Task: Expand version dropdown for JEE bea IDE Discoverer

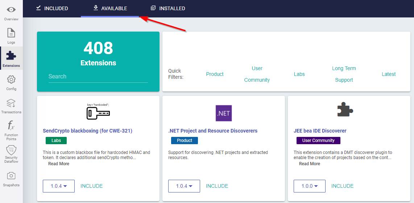Action: click(x=310, y=186)
